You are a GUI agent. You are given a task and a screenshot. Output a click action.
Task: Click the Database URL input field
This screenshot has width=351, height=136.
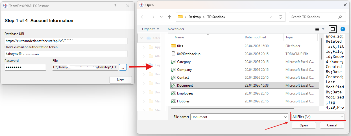pyautogui.click(x=66, y=41)
